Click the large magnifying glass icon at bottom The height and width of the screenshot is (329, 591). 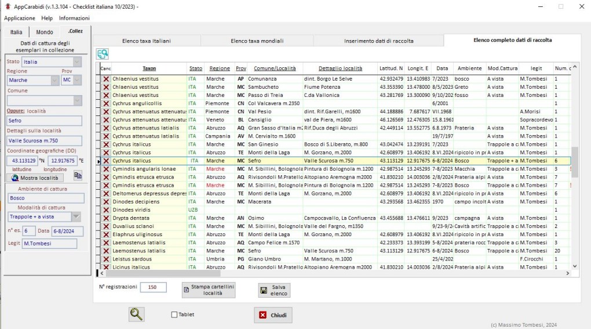(x=136, y=314)
